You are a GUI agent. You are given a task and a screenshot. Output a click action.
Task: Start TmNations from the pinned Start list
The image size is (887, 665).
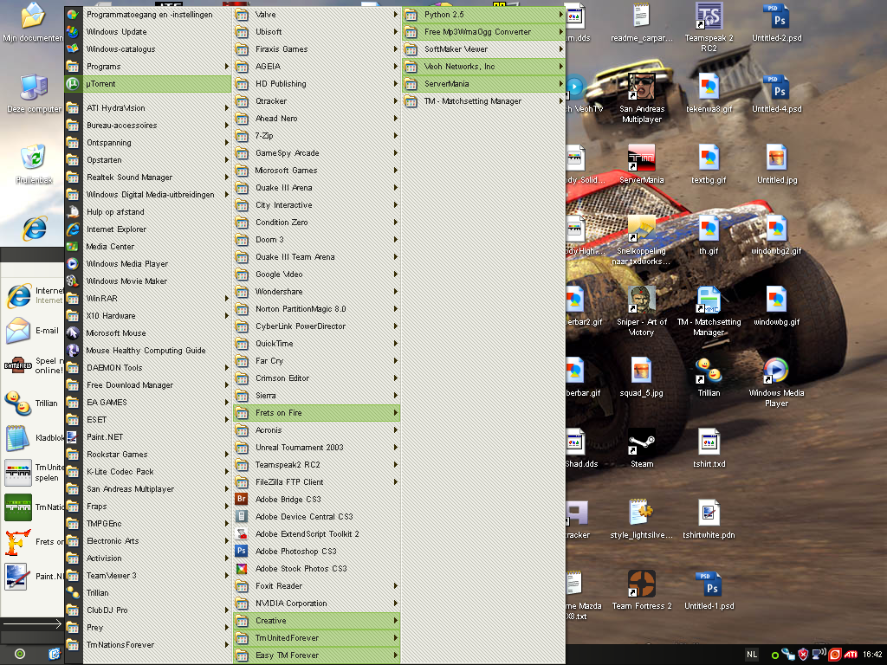pos(33,507)
